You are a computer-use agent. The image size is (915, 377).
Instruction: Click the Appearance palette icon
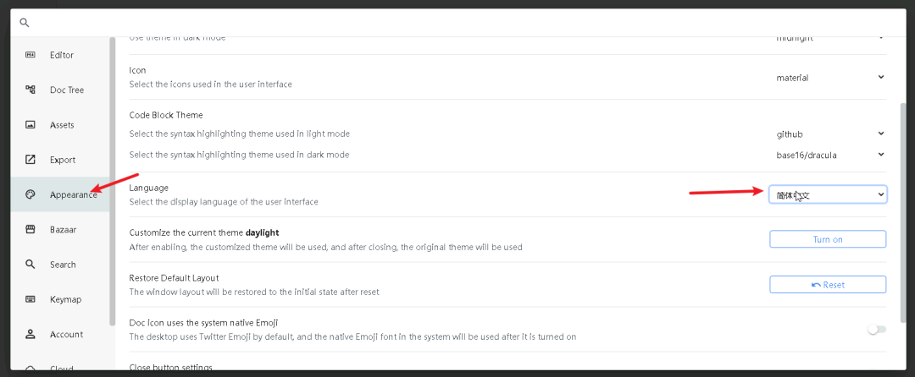point(30,194)
